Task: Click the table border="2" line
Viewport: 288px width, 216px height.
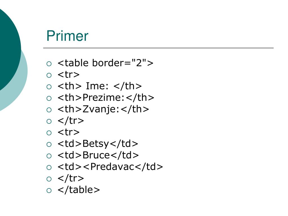Action: click(x=105, y=63)
